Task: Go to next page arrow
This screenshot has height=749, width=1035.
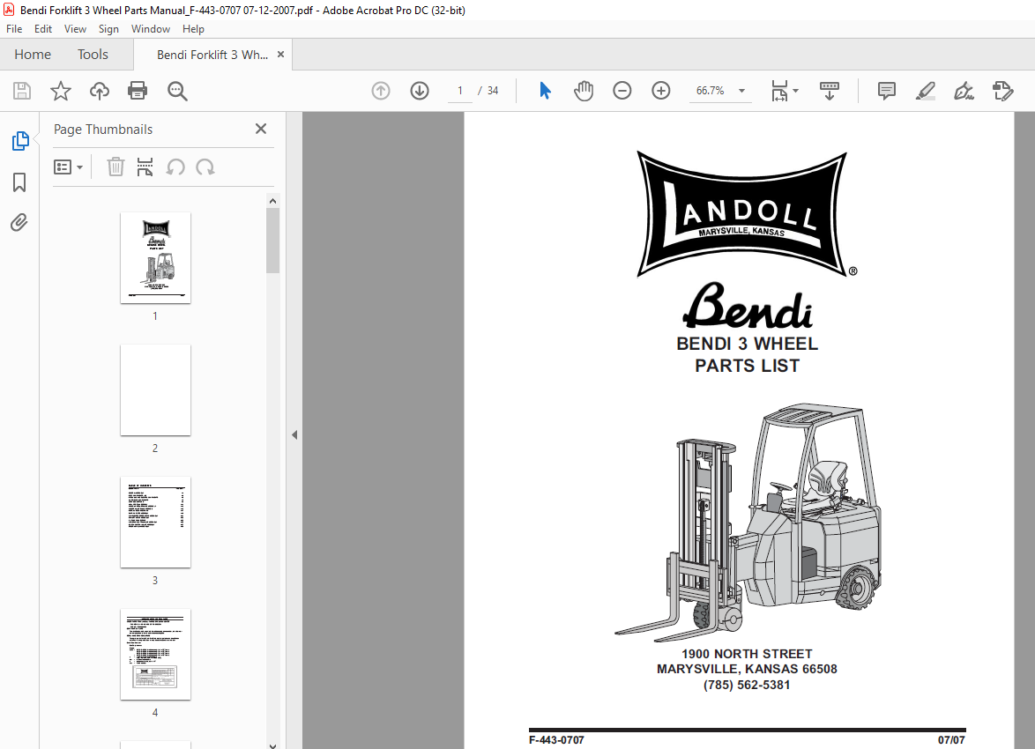Action: point(420,91)
